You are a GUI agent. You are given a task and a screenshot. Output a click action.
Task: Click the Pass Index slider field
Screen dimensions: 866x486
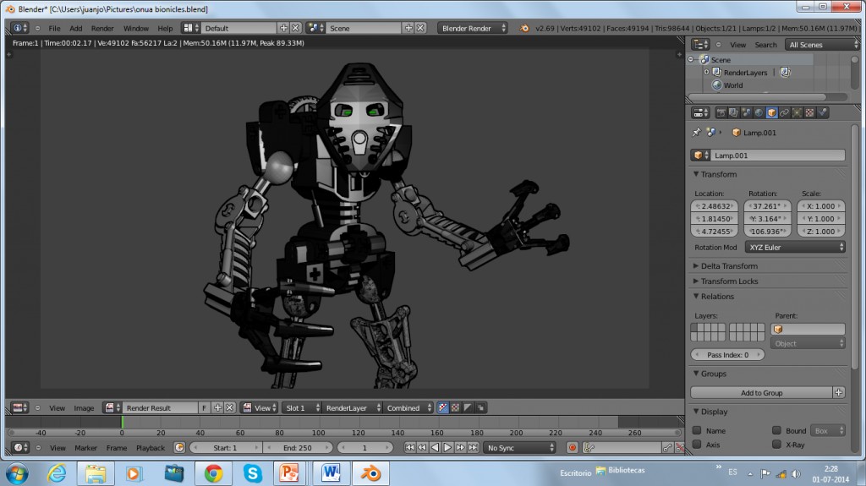pyautogui.click(x=728, y=355)
